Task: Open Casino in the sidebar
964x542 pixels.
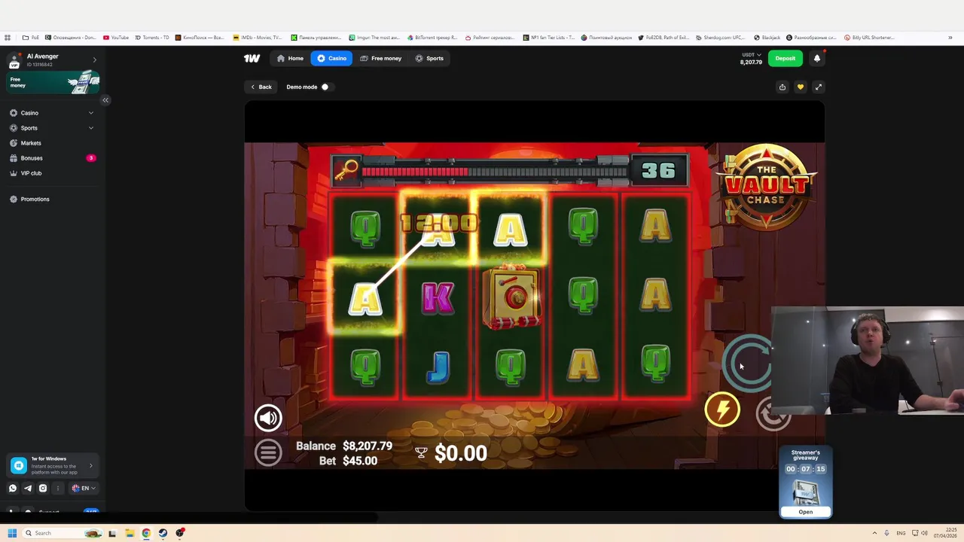Action: (29, 113)
